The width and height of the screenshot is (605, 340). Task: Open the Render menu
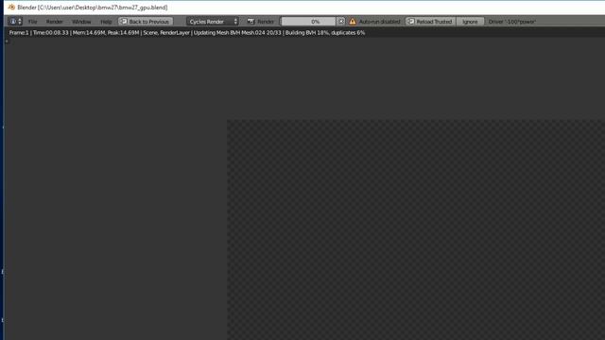[x=55, y=22]
